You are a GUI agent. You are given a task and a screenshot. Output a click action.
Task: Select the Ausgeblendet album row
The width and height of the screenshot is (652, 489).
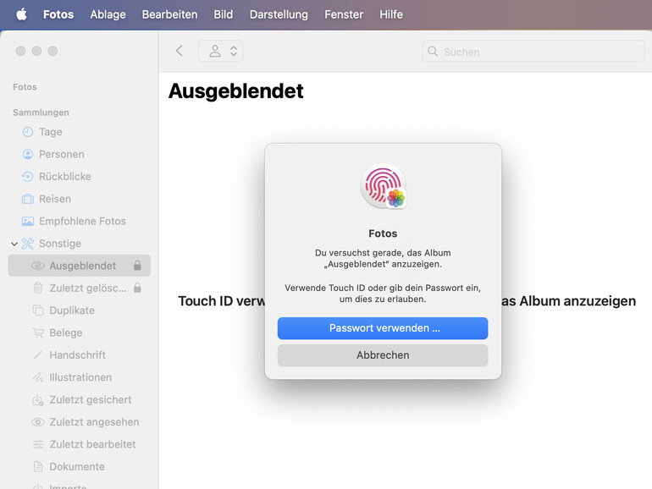pos(79,266)
